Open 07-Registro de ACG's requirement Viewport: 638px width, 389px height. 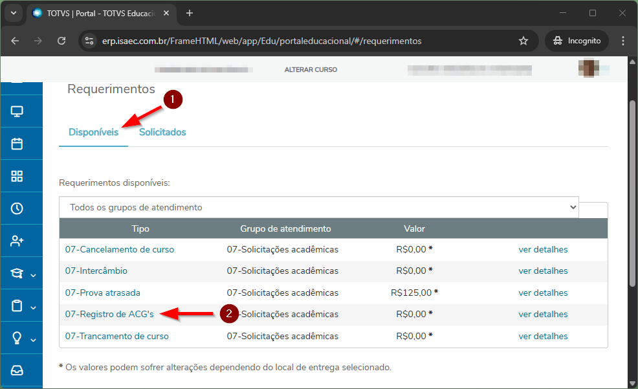pyautogui.click(x=109, y=315)
